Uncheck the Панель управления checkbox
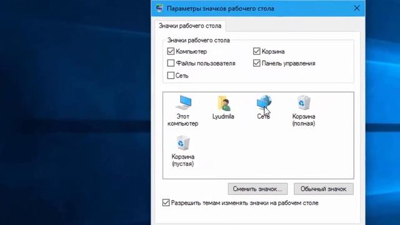 pos(257,63)
